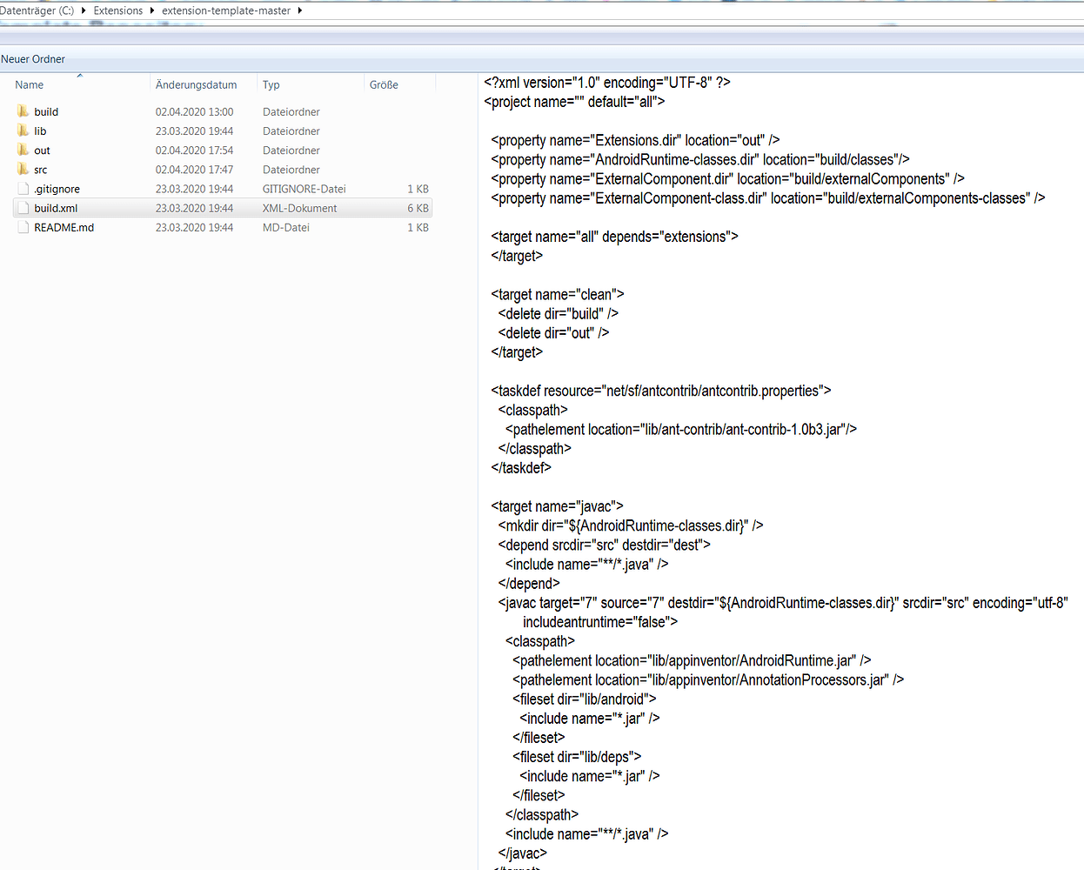Sort files by Änderungsdatum column
This screenshot has height=870, width=1084.
[x=196, y=84]
